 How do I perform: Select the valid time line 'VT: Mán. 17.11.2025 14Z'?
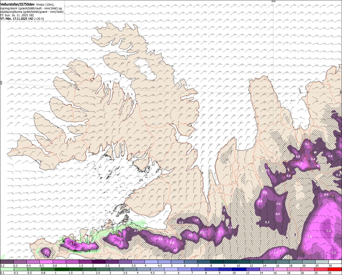17,19
